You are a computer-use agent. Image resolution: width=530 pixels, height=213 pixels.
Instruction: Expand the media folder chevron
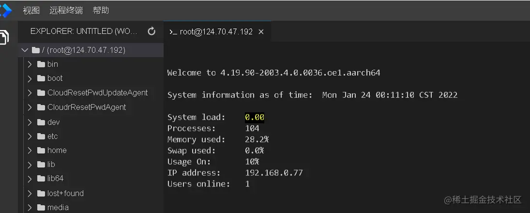click(x=30, y=208)
